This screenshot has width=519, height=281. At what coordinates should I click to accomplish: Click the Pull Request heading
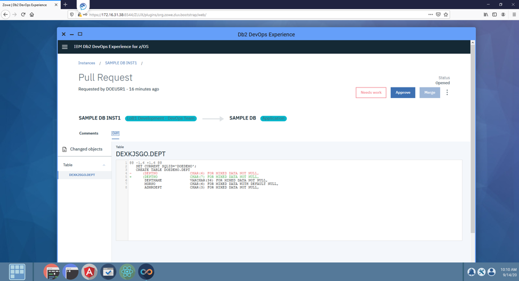pos(106,77)
